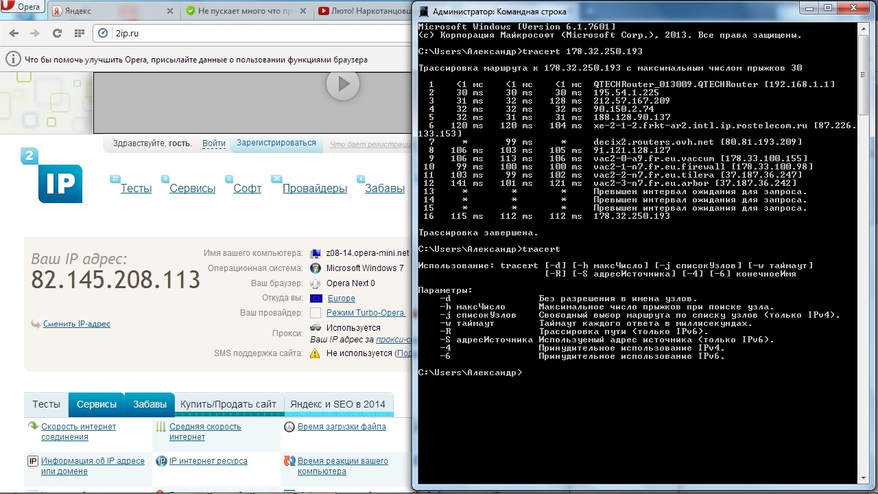The width and height of the screenshot is (878, 494).
Task: Click the icon beside Скорость интернет соединения
Action: click(x=32, y=426)
